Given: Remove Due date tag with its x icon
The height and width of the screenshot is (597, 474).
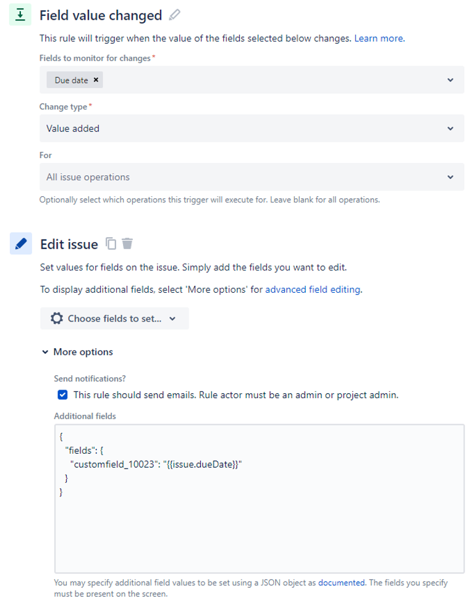Looking at the screenshot, I should click(96, 80).
